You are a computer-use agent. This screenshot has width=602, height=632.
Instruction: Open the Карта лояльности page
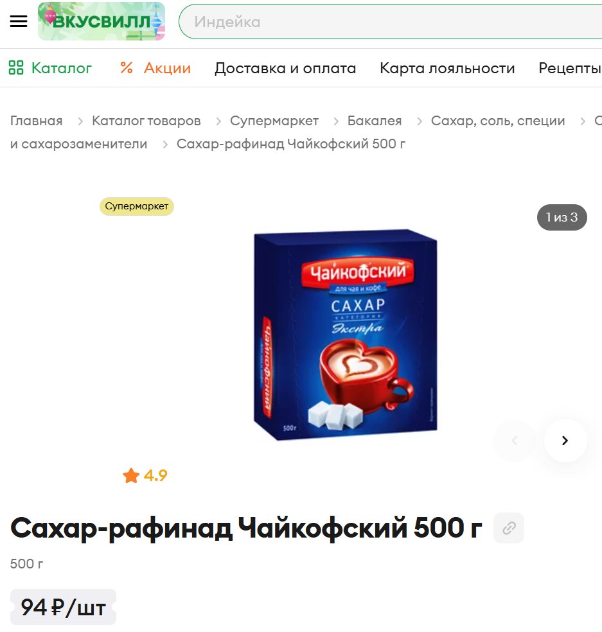coord(447,68)
